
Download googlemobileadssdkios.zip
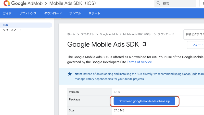144,101
